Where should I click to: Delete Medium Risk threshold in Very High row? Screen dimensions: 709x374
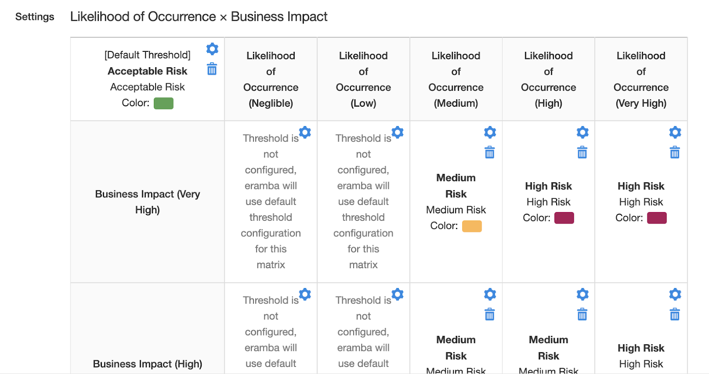490,153
